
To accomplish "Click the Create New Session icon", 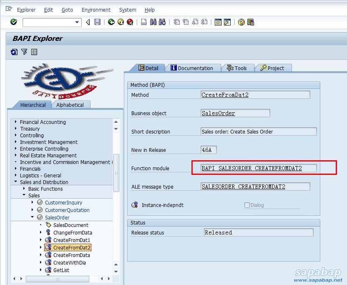I will [x=218, y=22].
